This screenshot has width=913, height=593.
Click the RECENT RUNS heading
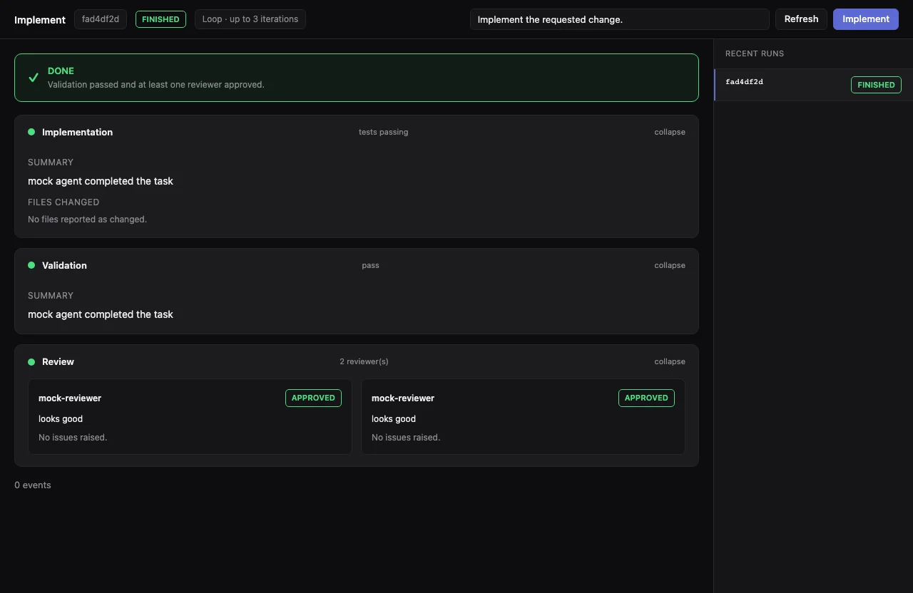pyautogui.click(x=755, y=53)
